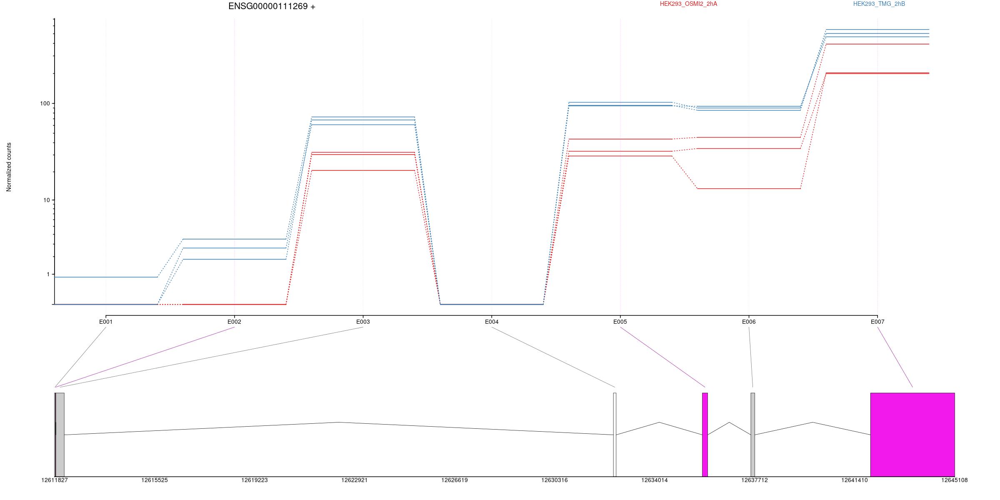Click the lowest red line segment at E006
1000x500 pixels.
[x=749, y=189]
